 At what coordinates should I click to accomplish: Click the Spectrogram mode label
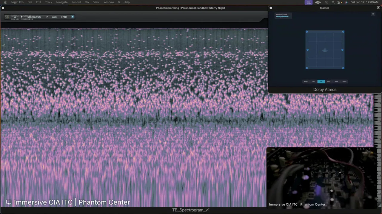[x=34, y=17]
